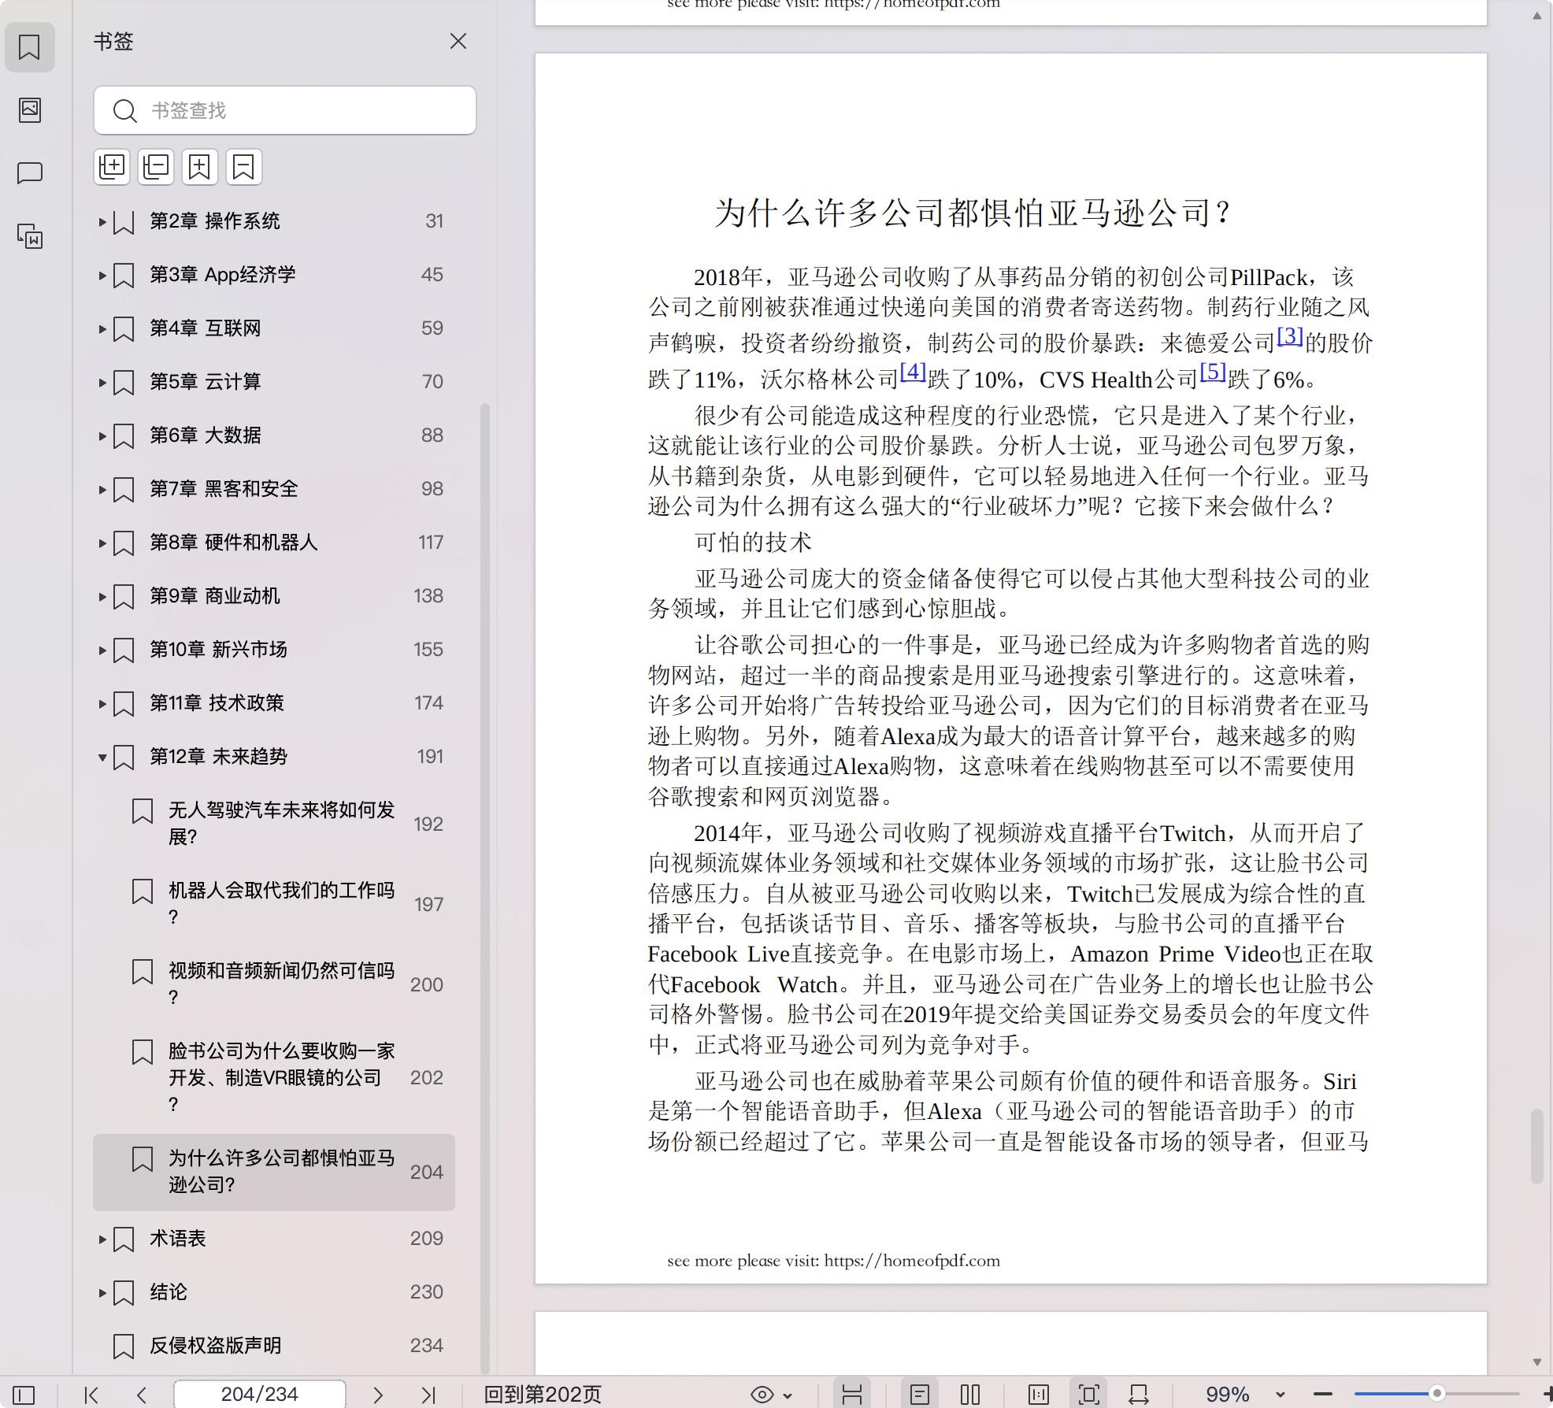Open the 第2章 操作系统 chapter title

(x=214, y=221)
